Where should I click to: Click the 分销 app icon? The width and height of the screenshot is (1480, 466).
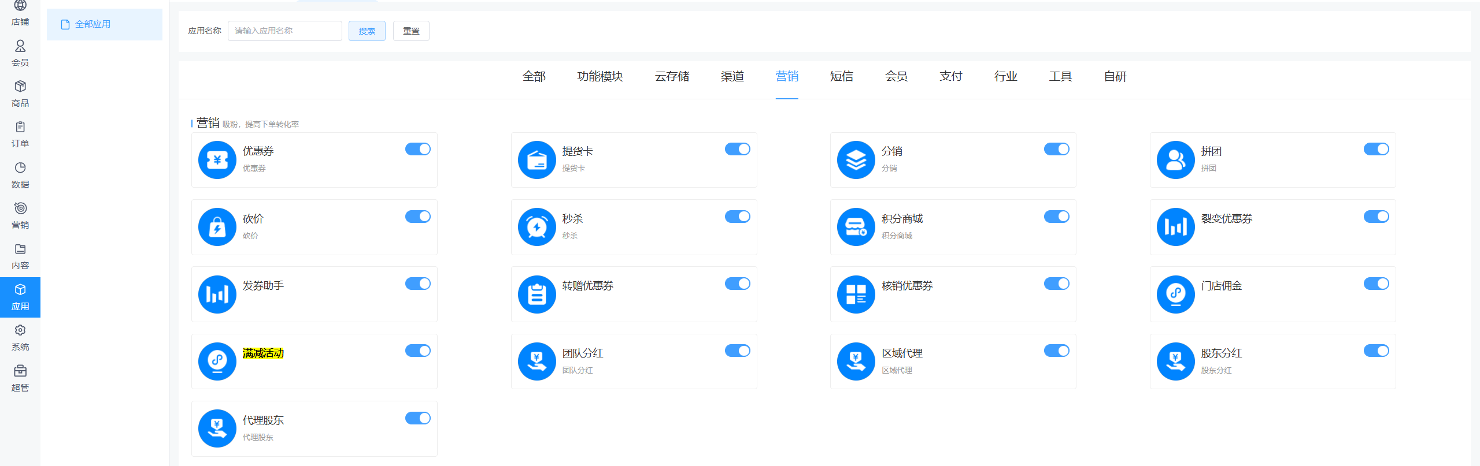856,160
